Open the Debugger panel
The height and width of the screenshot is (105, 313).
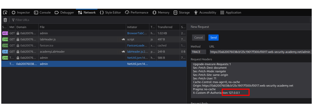tap(64, 13)
